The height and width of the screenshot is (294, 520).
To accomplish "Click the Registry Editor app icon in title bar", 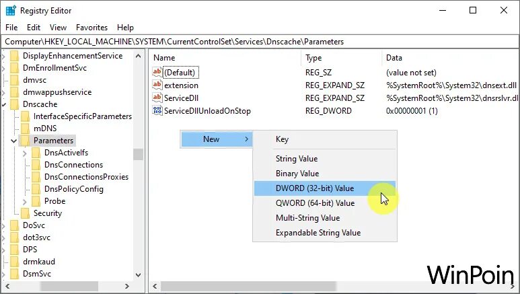I will 10,10.
